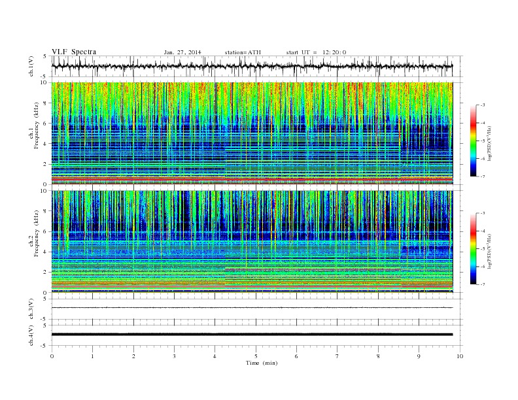Image resolution: width=518 pixels, height=400 pixels.
Task: Click time axis tick label "3"
Action: click(x=175, y=356)
